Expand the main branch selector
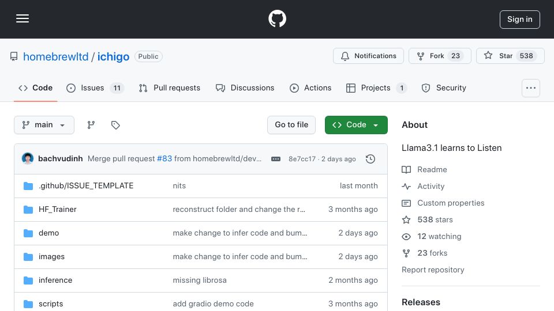 [44, 125]
